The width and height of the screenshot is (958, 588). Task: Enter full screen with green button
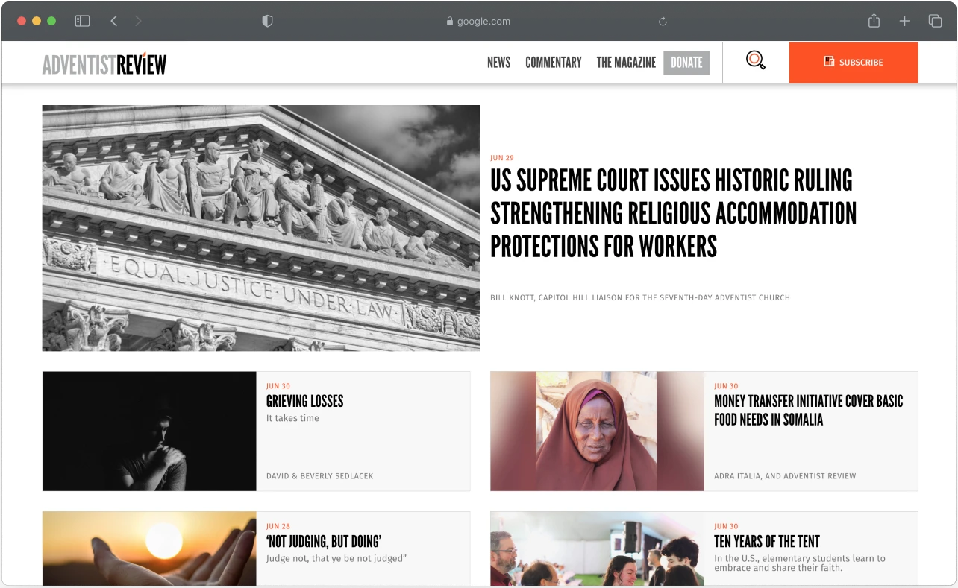51,21
